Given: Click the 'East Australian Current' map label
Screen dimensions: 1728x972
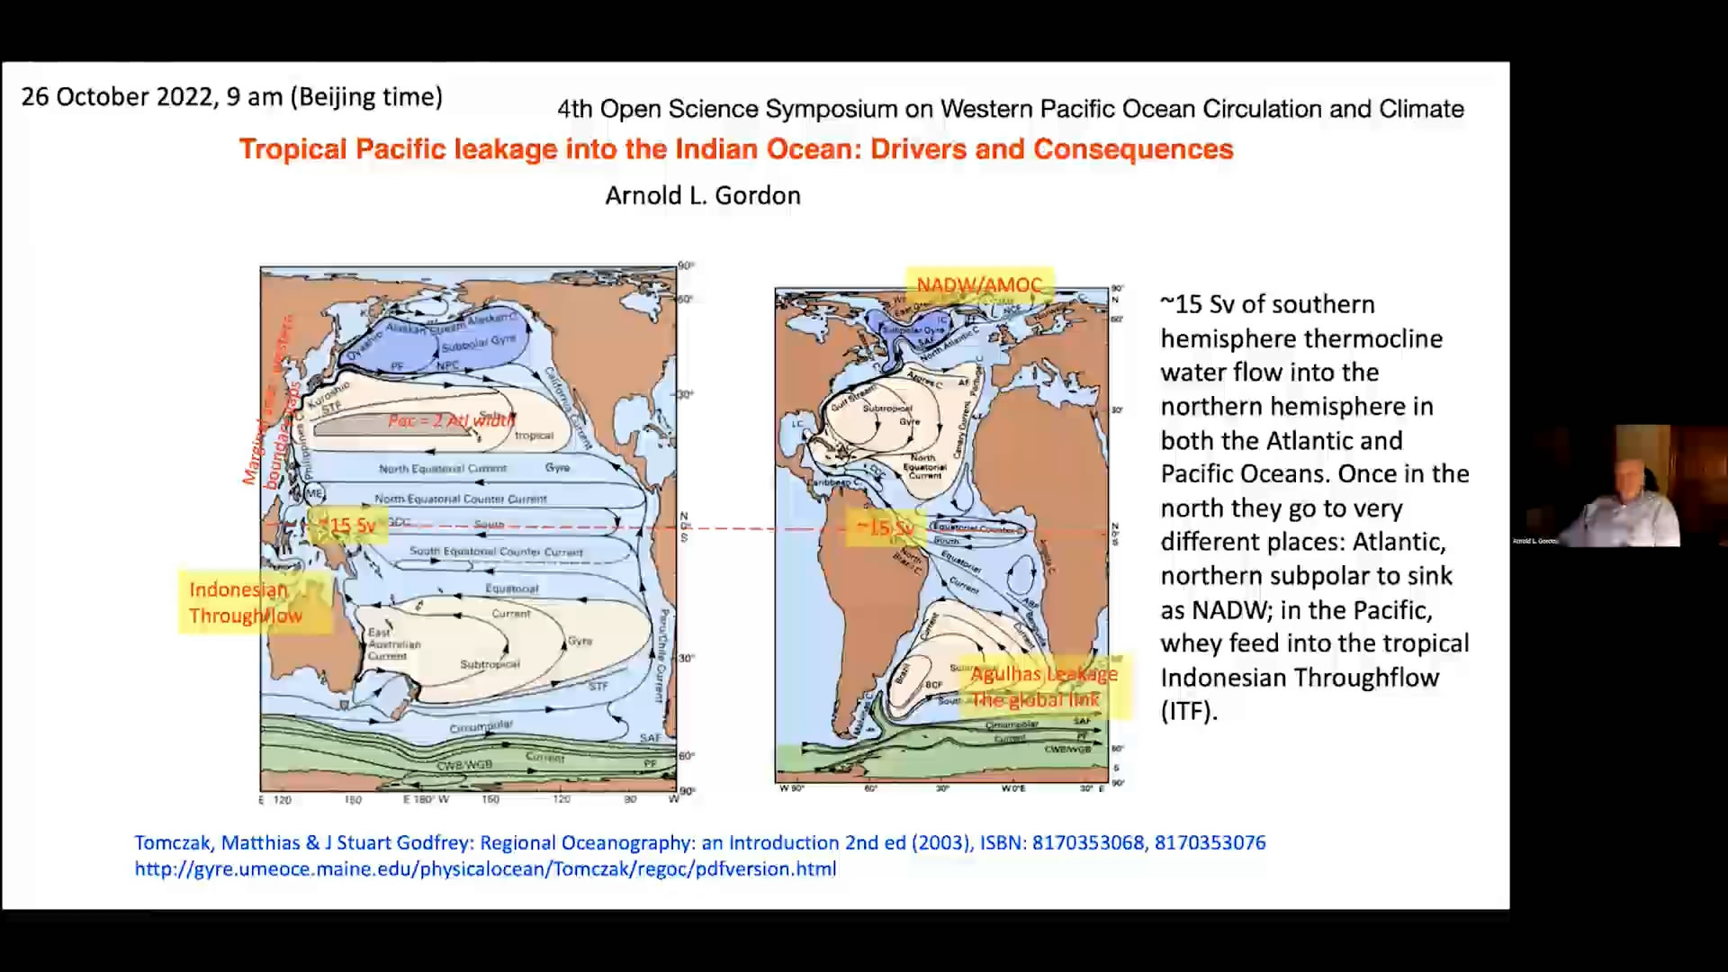Looking at the screenshot, I should tap(393, 644).
